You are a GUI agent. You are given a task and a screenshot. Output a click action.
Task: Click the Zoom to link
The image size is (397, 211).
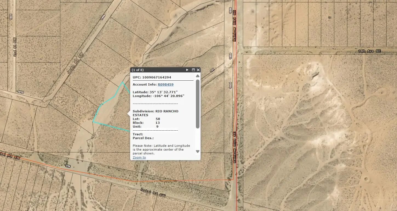(x=139, y=157)
